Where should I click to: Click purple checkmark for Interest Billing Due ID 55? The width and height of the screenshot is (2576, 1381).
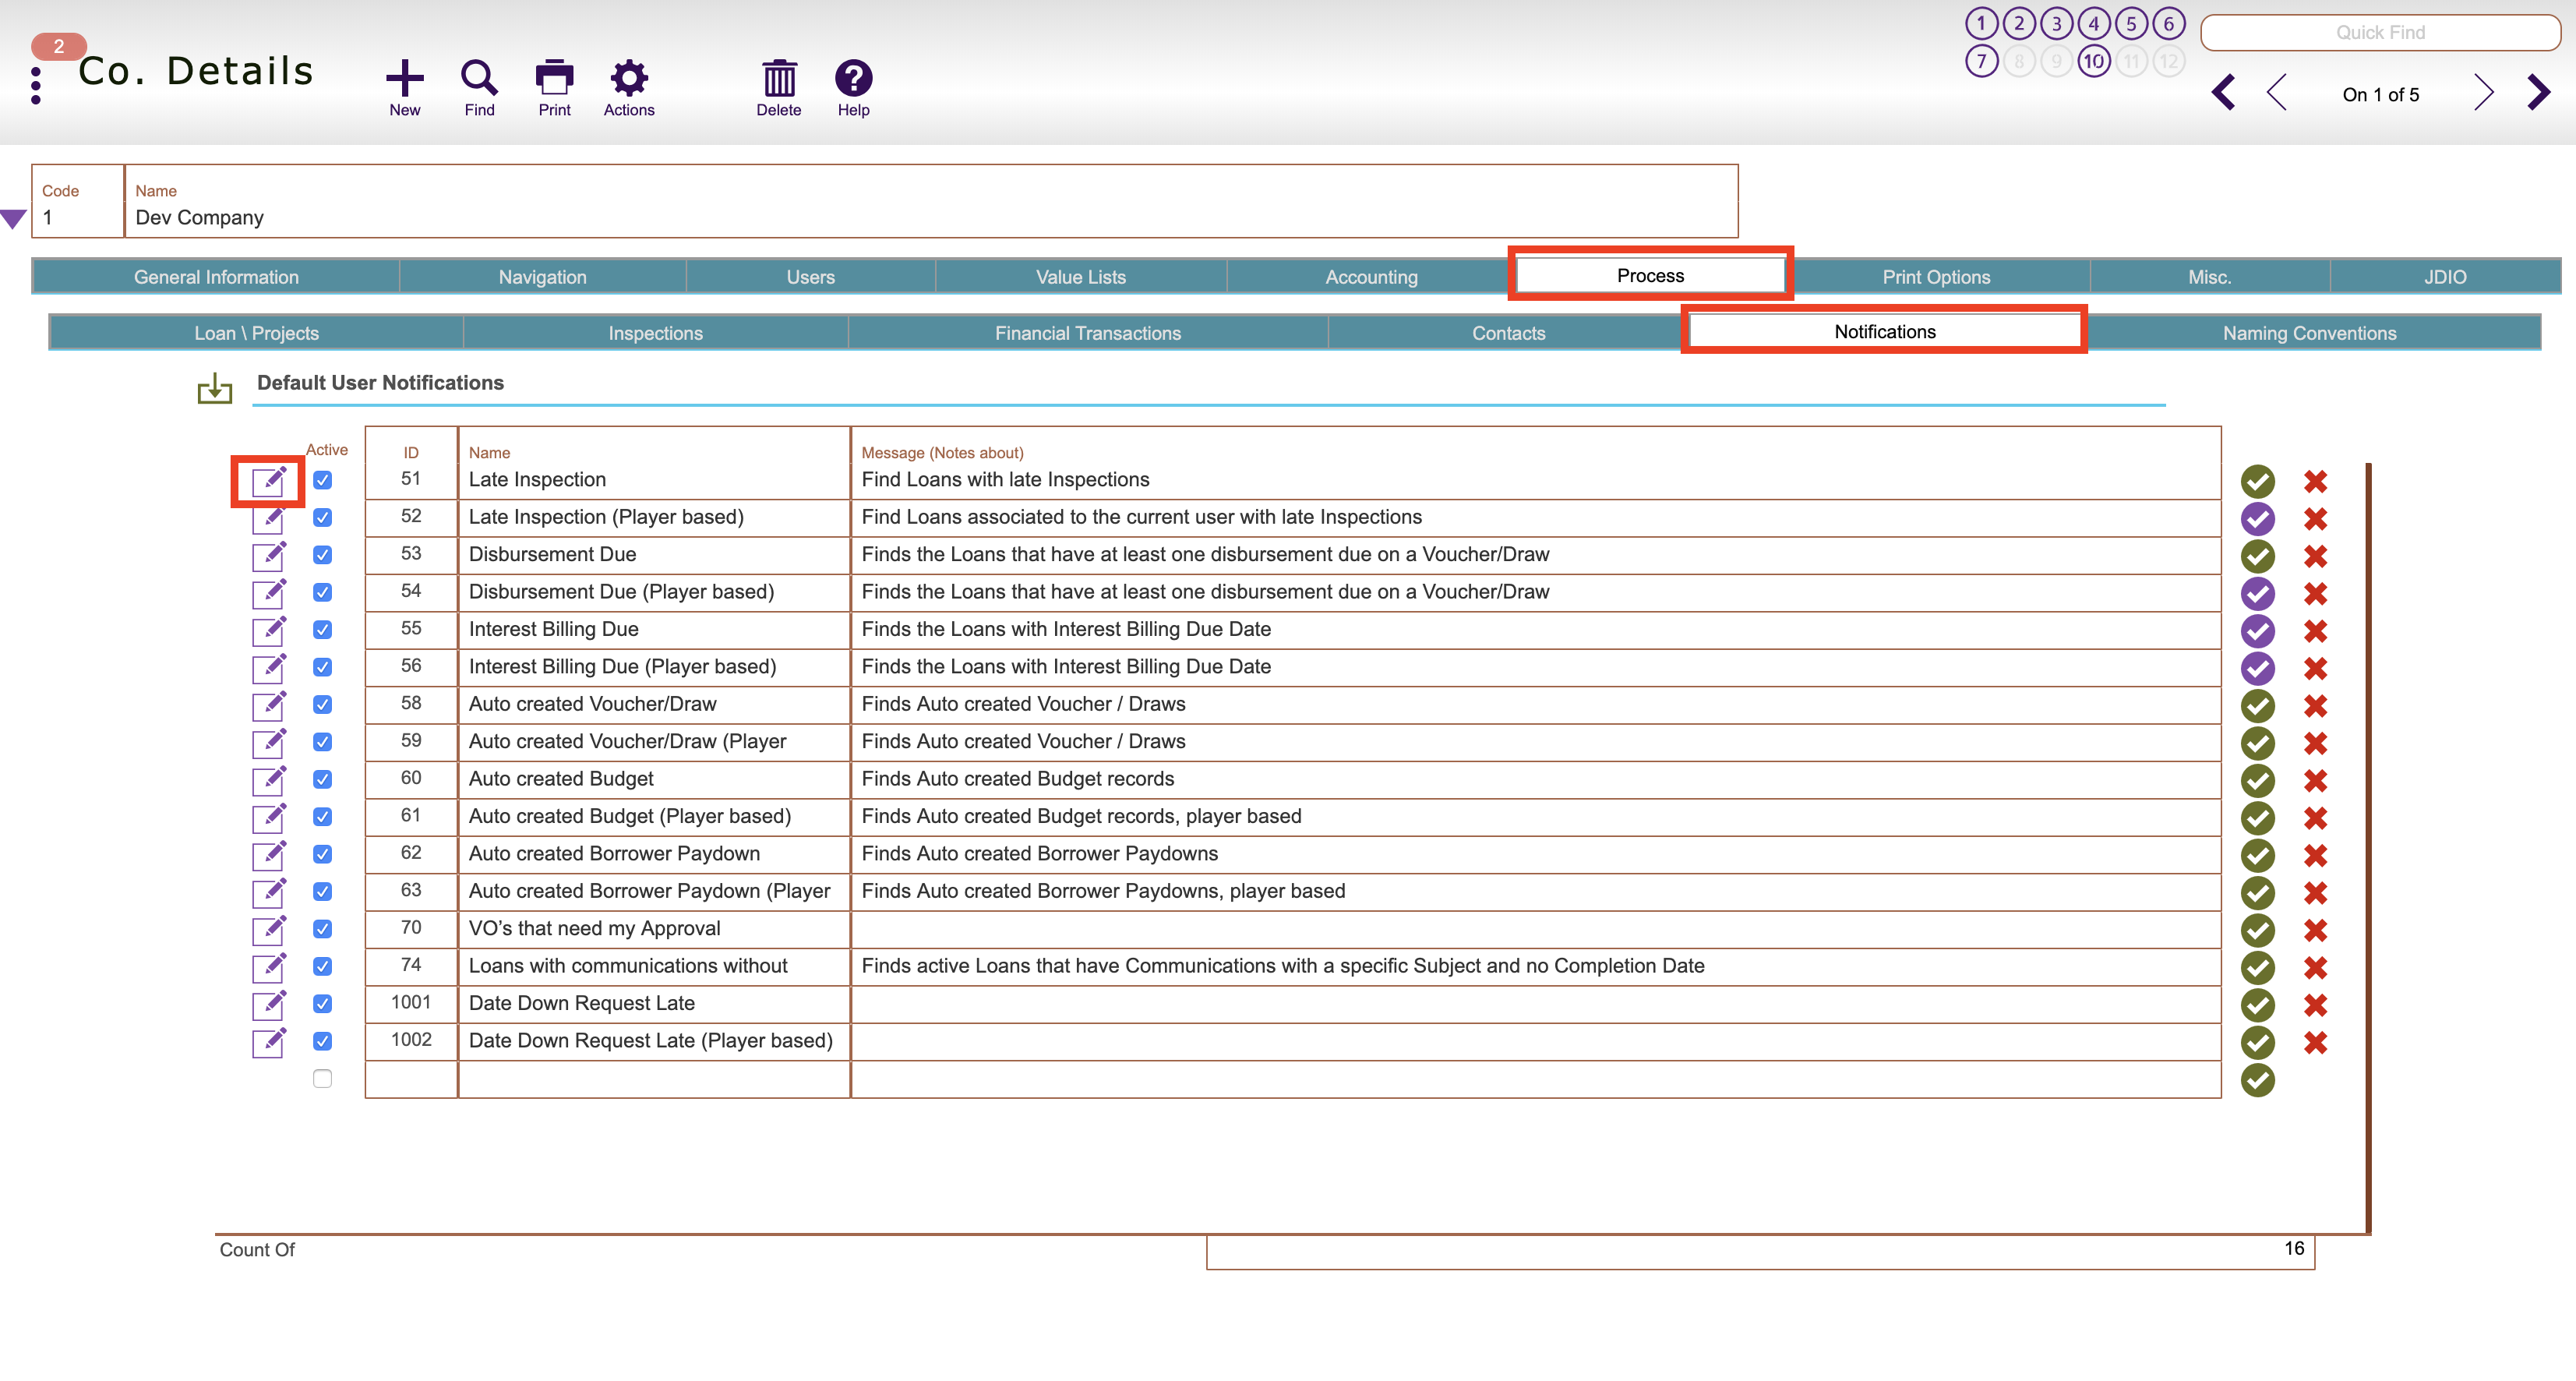(2257, 631)
